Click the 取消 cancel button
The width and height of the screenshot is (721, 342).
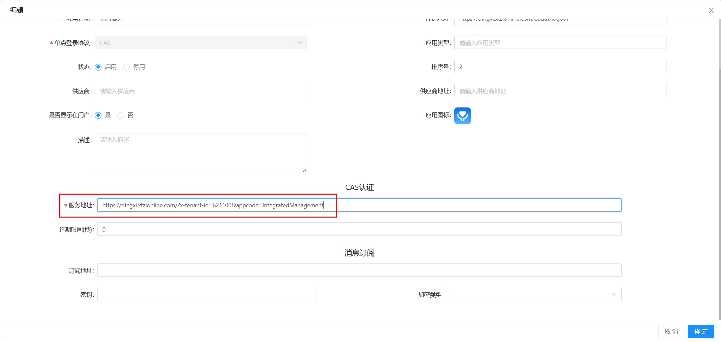click(671, 331)
